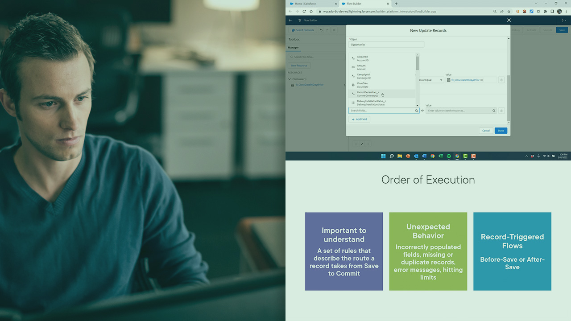Click the field list scrollbar down arrow

(418, 105)
